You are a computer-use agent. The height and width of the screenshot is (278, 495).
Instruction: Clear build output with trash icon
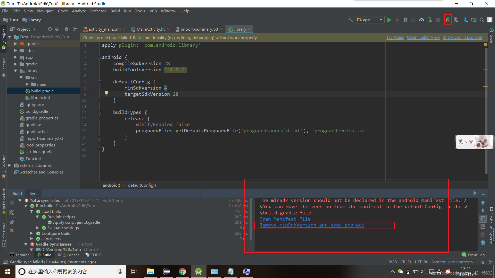pos(483,243)
